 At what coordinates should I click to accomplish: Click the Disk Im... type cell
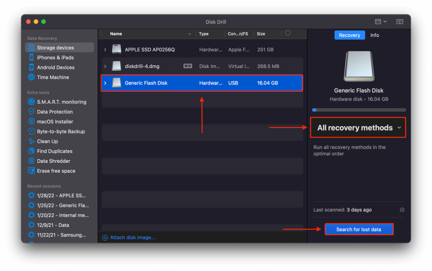pyautogui.click(x=210, y=66)
